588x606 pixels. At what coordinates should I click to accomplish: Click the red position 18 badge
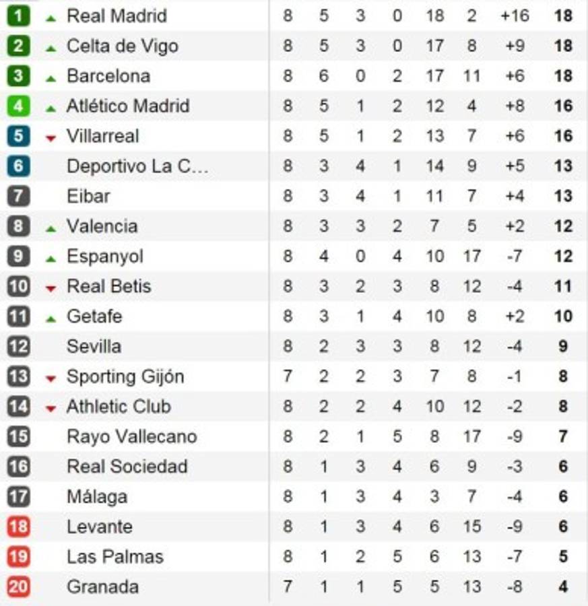pyautogui.click(x=18, y=526)
